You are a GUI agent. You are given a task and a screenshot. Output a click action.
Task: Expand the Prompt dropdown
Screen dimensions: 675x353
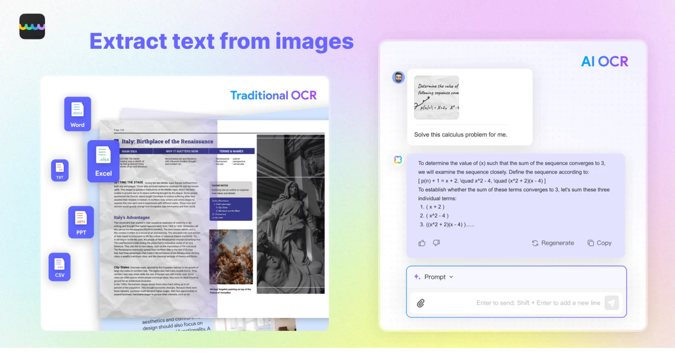tap(434, 277)
